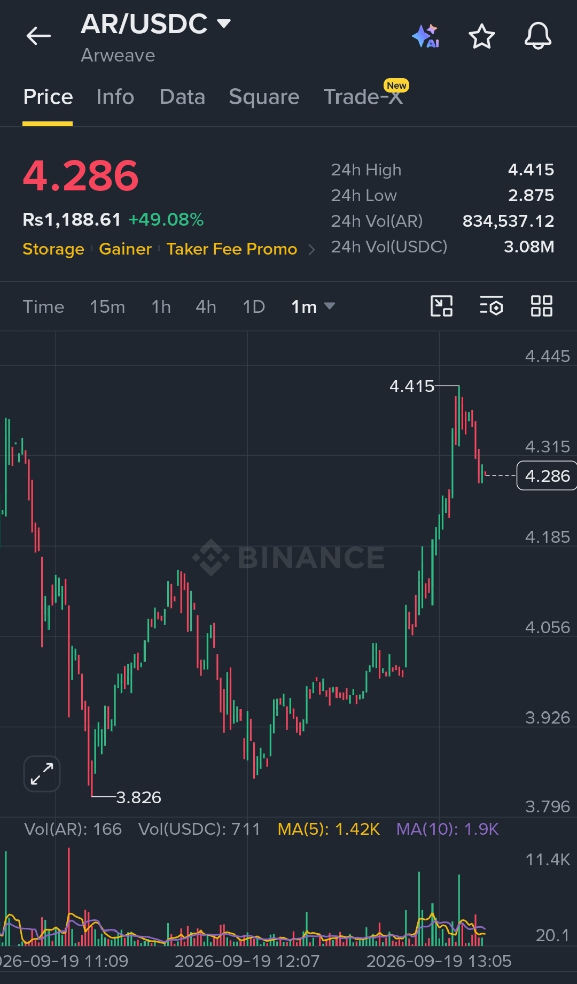Add AR/USDC to favorites with star

point(481,36)
